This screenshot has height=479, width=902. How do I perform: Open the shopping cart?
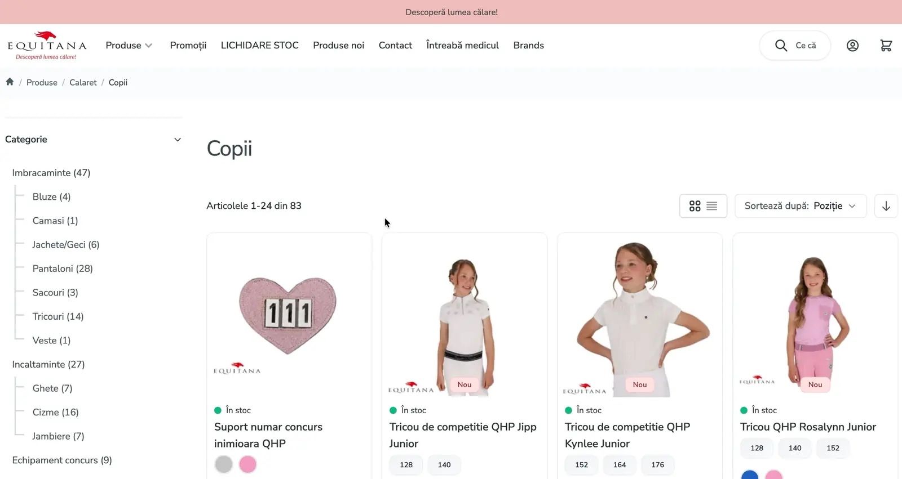point(886,46)
